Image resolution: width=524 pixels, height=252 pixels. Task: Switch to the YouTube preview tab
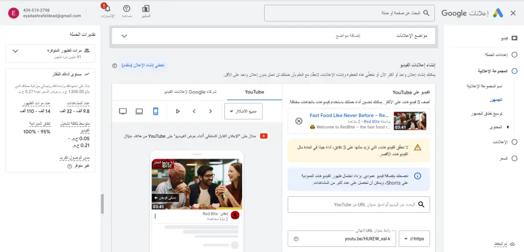click(254, 92)
